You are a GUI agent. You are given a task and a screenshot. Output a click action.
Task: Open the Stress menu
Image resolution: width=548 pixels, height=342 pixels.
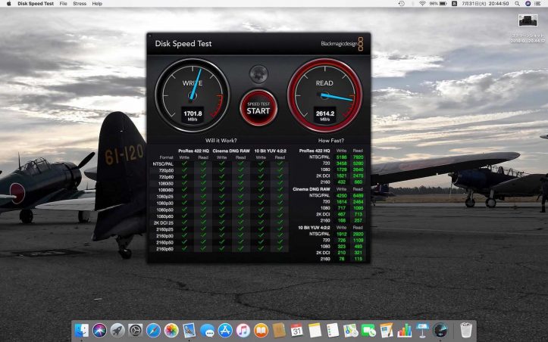(80, 4)
